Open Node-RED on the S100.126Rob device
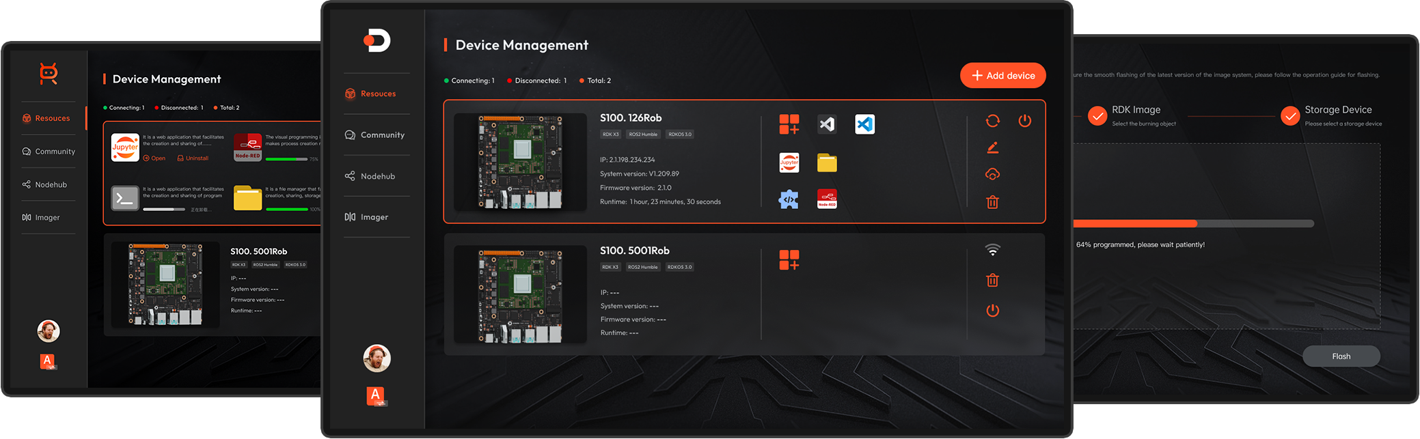Image resolution: width=1420 pixels, height=439 pixels. point(827,199)
